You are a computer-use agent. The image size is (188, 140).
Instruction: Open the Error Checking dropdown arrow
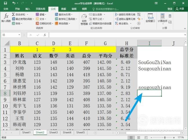[x=142, y=19]
